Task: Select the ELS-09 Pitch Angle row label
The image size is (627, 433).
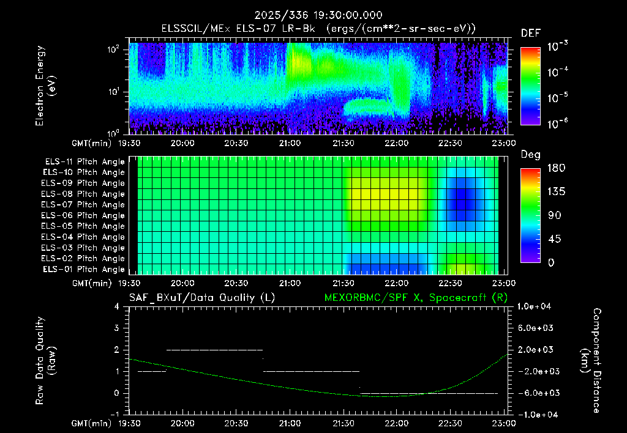Action: [83, 183]
